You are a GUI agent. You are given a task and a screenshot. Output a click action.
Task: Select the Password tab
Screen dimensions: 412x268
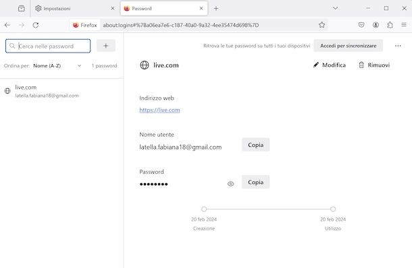tap(164, 8)
